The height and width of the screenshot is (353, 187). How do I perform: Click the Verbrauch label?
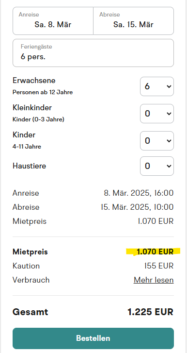(x=31, y=280)
